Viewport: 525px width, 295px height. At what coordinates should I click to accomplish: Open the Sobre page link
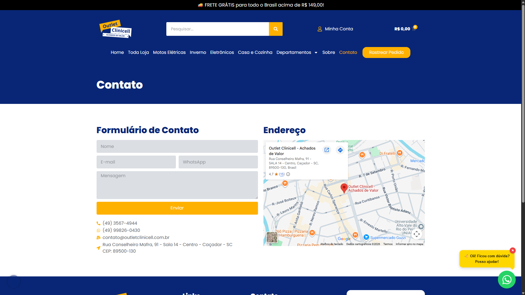(329, 52)
